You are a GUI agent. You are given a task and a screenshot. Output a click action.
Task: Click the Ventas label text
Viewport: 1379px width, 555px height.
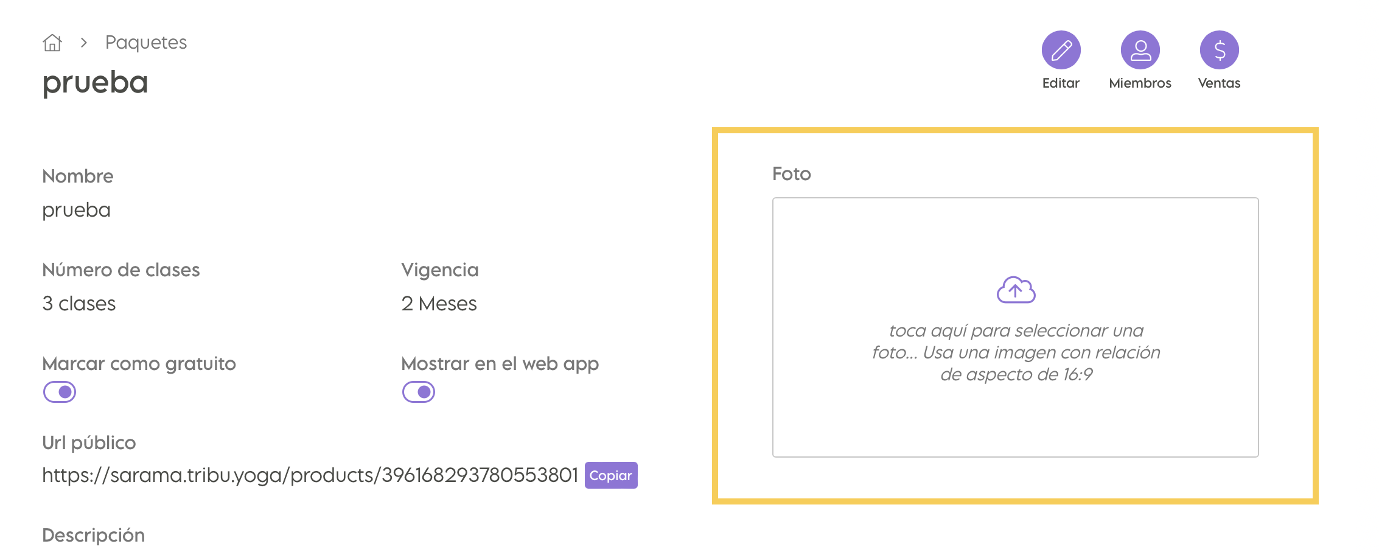1219,83
